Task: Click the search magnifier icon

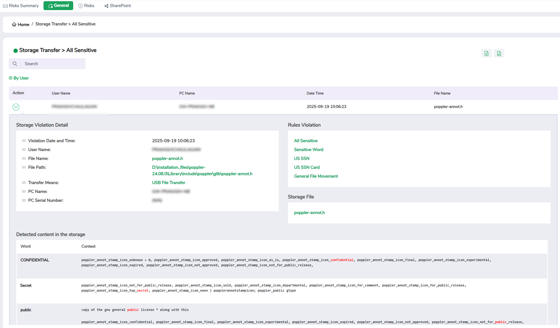Action: pos(15,64)
